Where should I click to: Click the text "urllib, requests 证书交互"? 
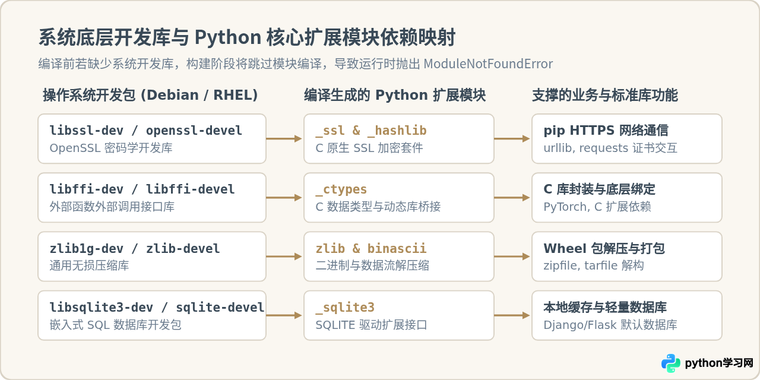(610, 148)
